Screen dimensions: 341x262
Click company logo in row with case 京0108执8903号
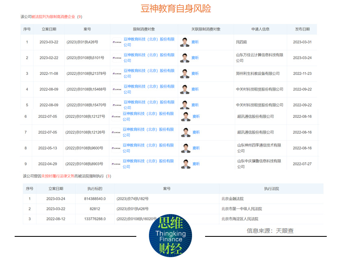pyautogui.click(x=116, y=164)
